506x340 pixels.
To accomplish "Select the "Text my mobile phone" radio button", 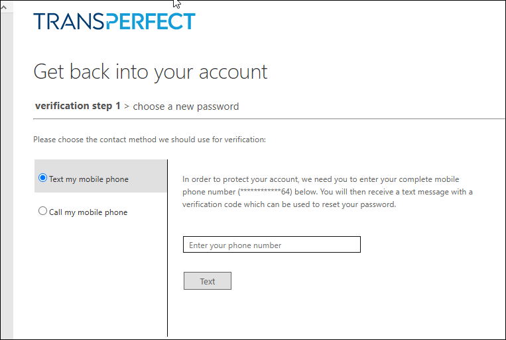I will [x=43, y=178].
